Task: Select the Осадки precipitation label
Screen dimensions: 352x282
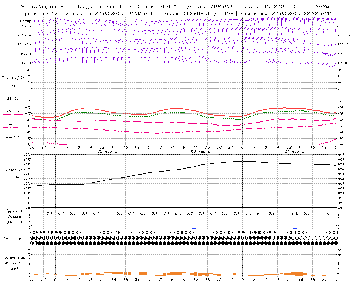Action: point(14,216)
